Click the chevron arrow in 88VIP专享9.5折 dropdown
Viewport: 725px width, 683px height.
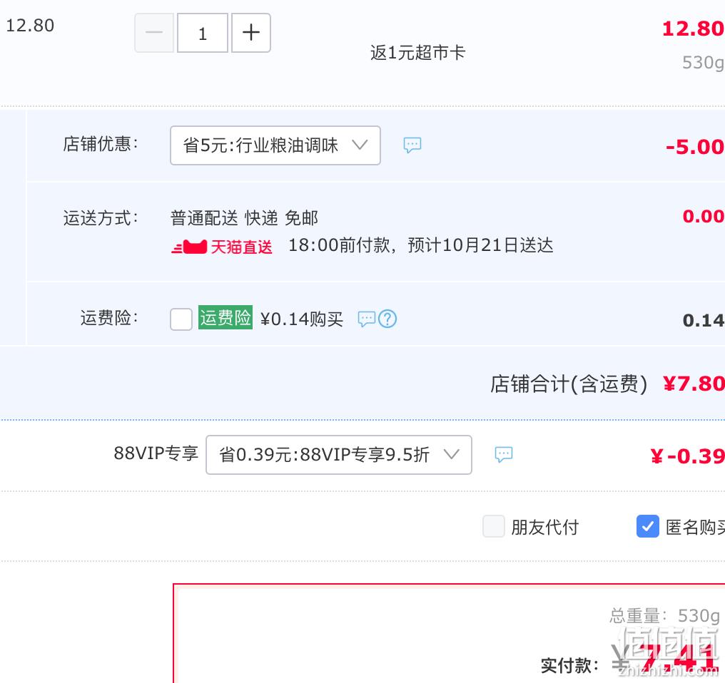point(451,454)
